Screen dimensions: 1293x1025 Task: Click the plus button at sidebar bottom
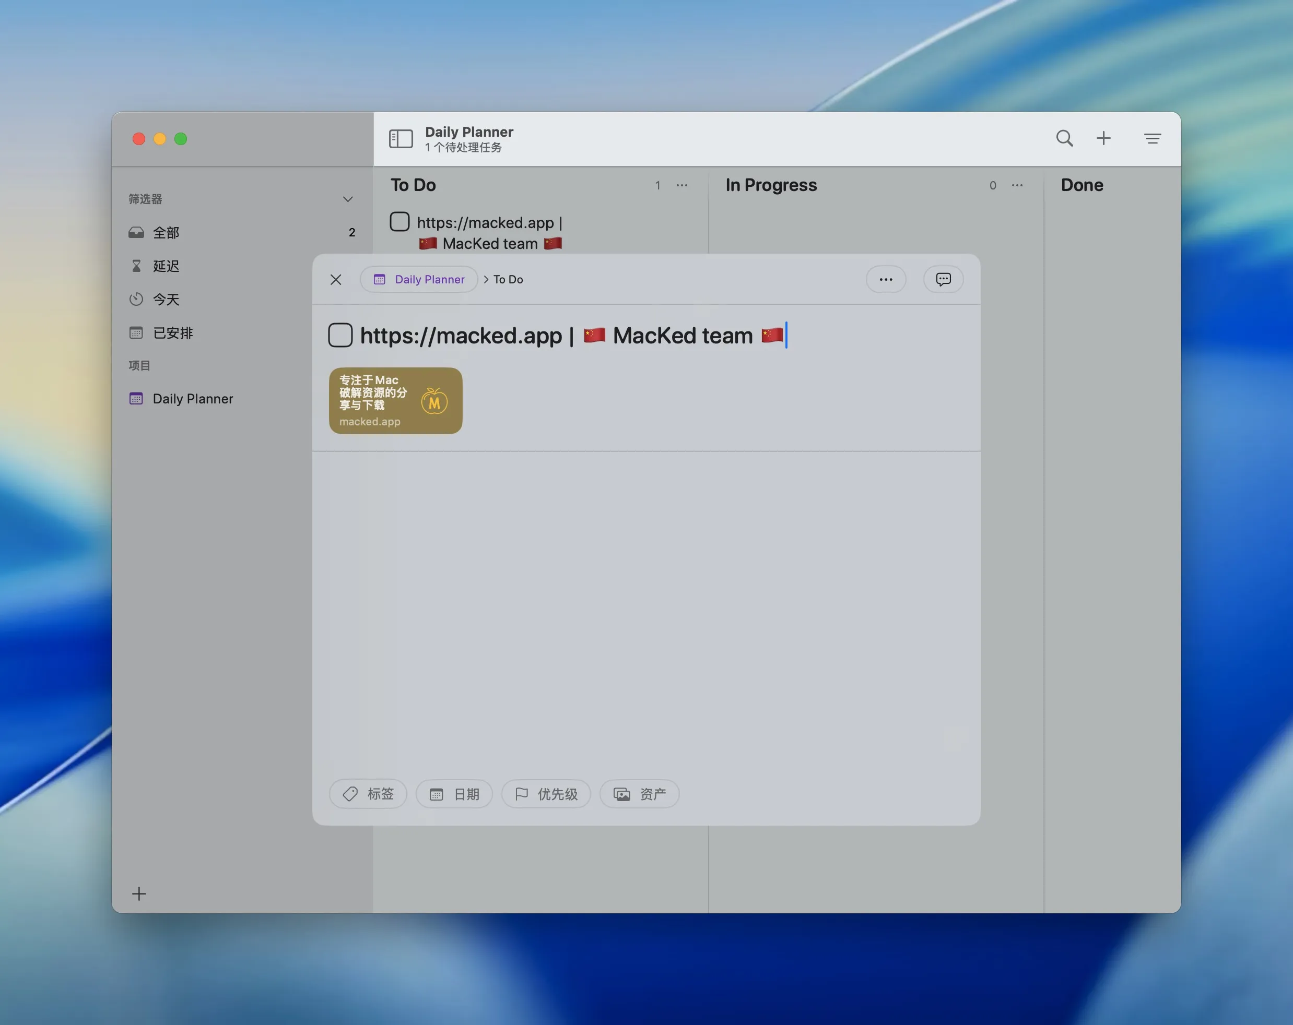(138, 893)
